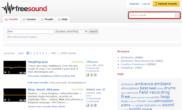Rate VinylPop.wav using its stars
This screenshot has width=182, height=110.
pyautogui.click(x=77, y=62)
